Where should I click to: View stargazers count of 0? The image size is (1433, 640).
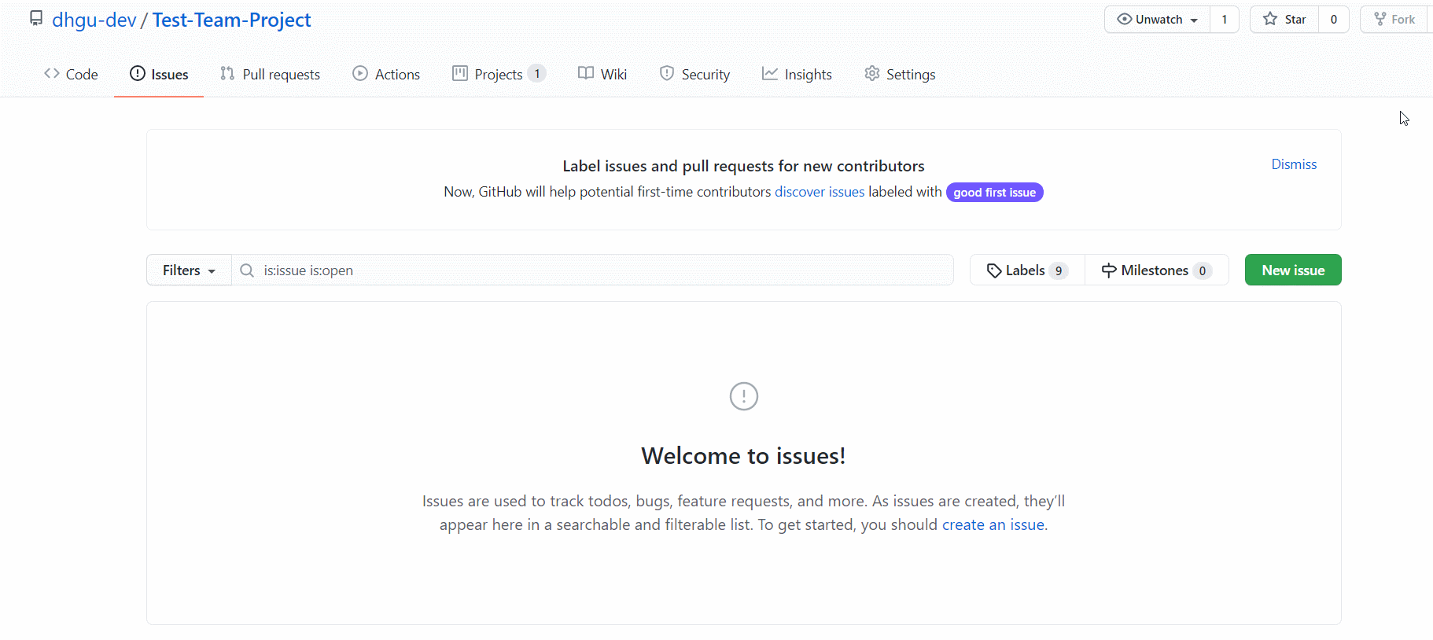click(1334, 19)
